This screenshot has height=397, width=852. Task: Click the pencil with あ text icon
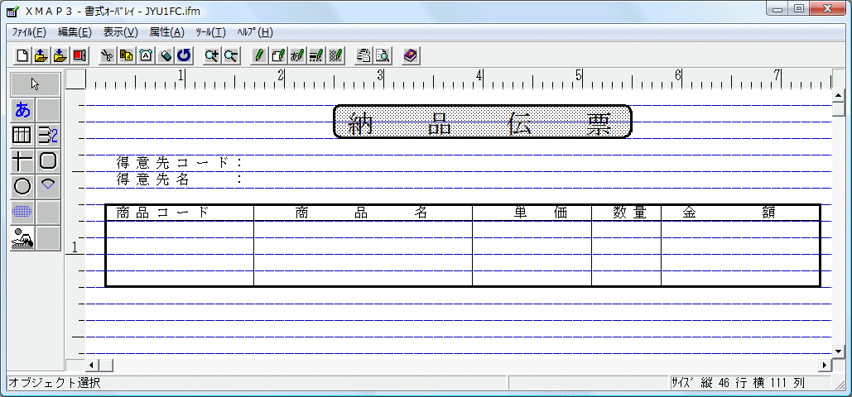[x=297, y=55]
